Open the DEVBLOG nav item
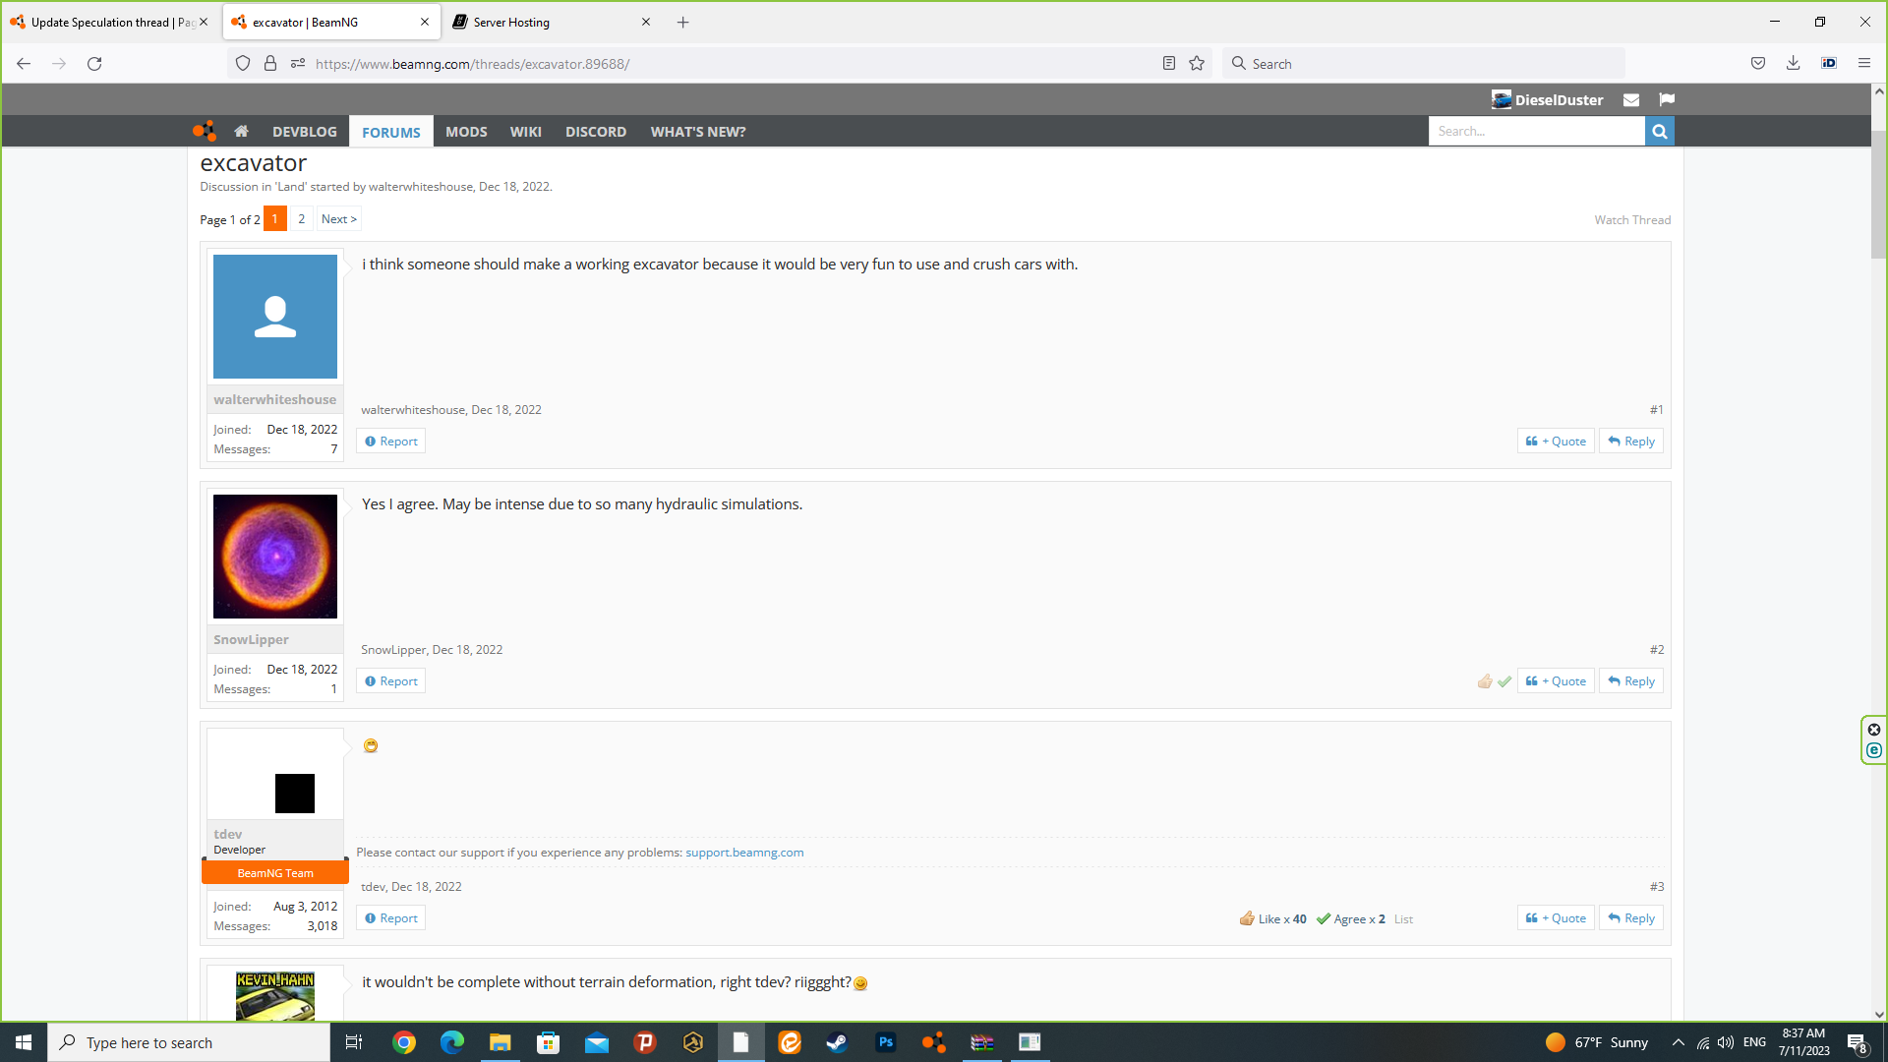Viewport: 1888px width, 1062px height. click(x=305, y=132)
